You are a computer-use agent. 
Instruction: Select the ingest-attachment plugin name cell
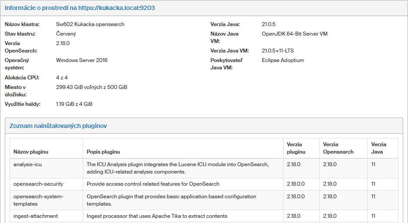[36, 216]
